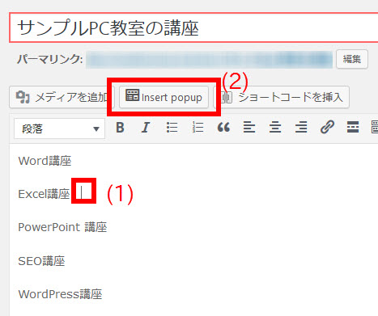Open the insert link tool

click(327, 128)
